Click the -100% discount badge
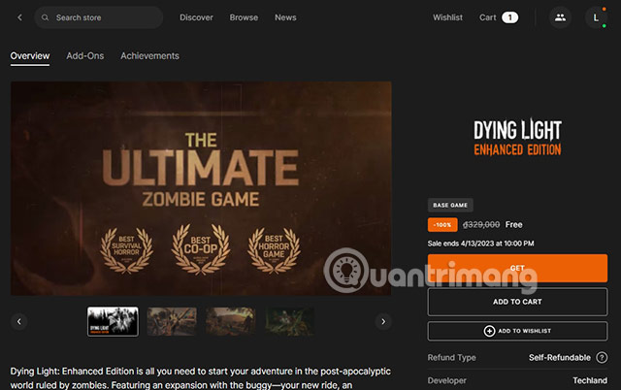This screenshot has height=390, width=621. click(442, 224)
